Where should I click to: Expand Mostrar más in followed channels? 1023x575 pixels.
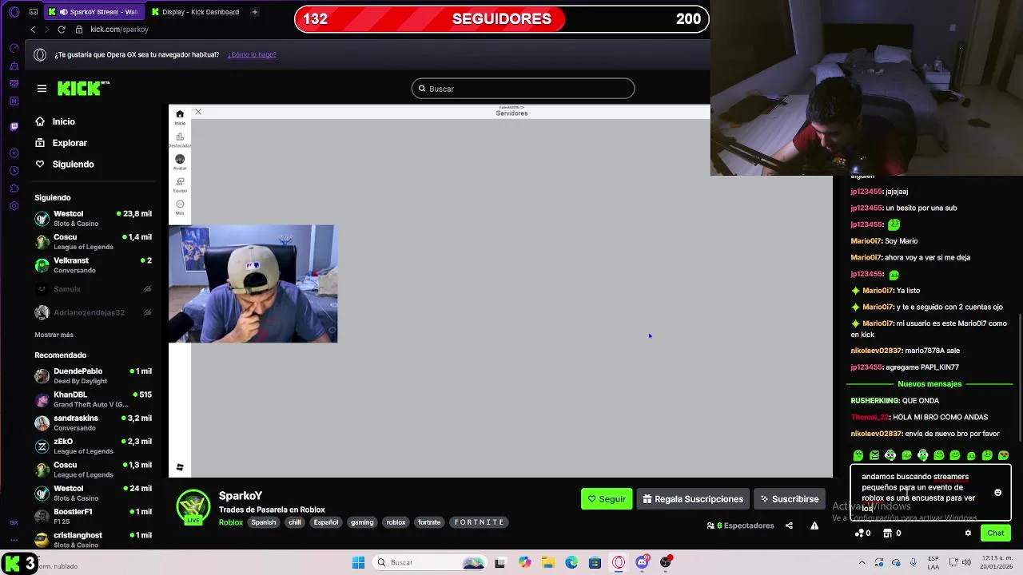[x=54, y=335]
